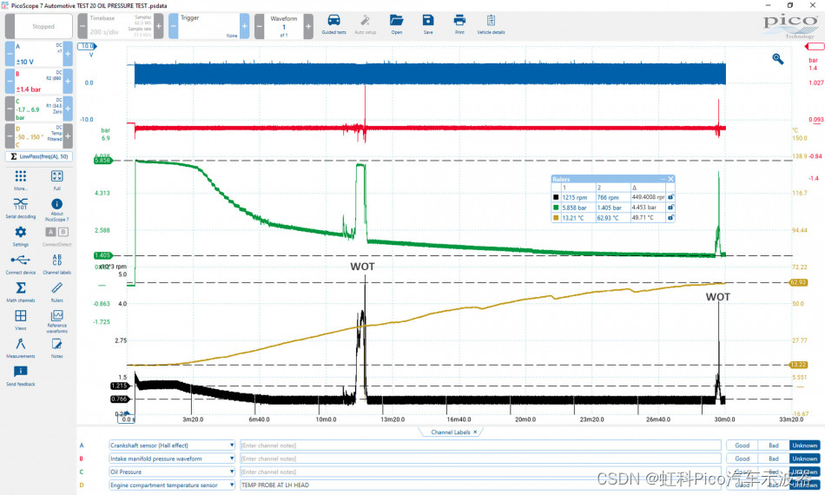Select the Channel Labels tab
Viewport: 825px width, 495px height.
449,432
